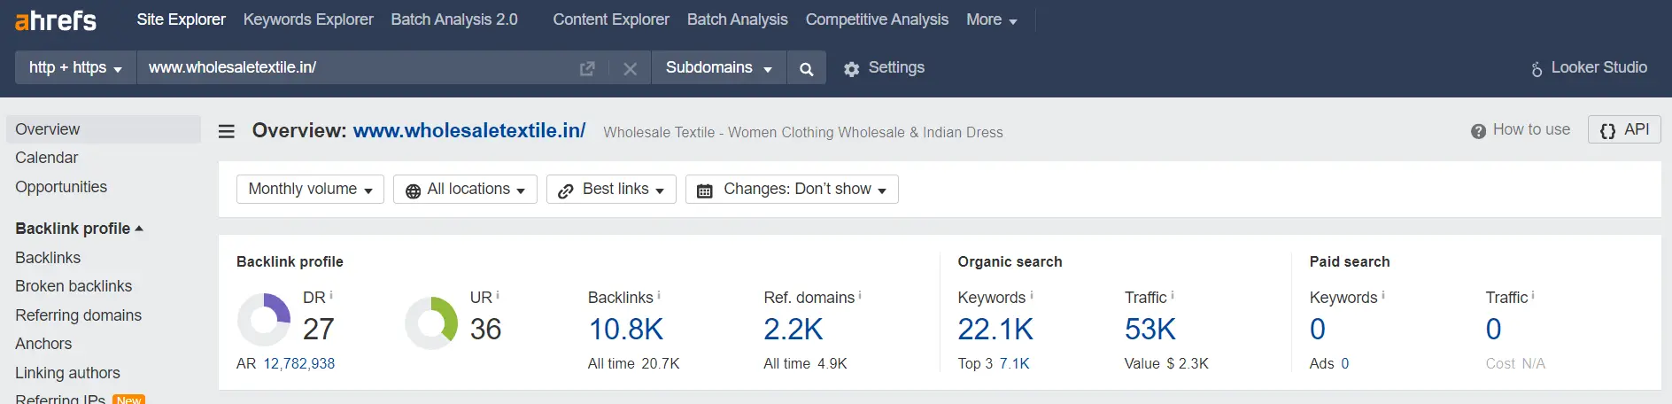Image resolution: width=1672 pixels, height=404 pixels.
Task: Click paid Keywords info icon
Action: point(1383,294)
